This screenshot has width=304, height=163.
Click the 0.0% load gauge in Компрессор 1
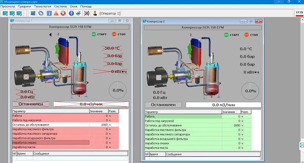pyautogui.click(x=118, y=91)
